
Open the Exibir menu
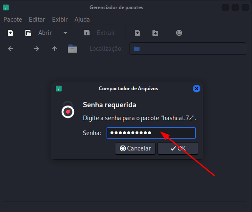coord(60,20)
